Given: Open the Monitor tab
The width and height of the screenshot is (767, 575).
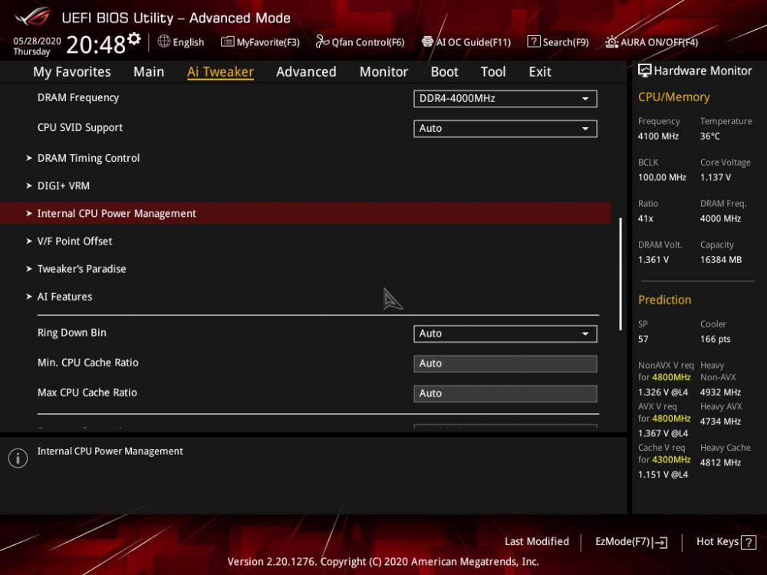Looking at the screenshot, I should click(383, 72).
